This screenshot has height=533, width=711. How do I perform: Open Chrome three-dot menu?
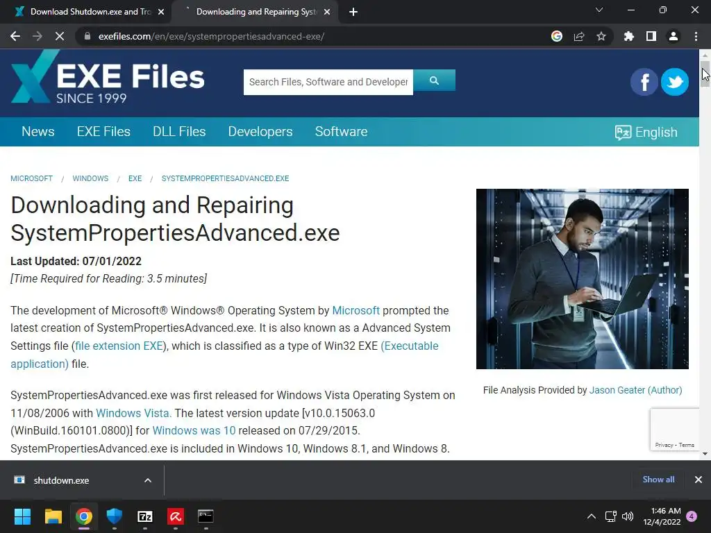click(696, 36)
